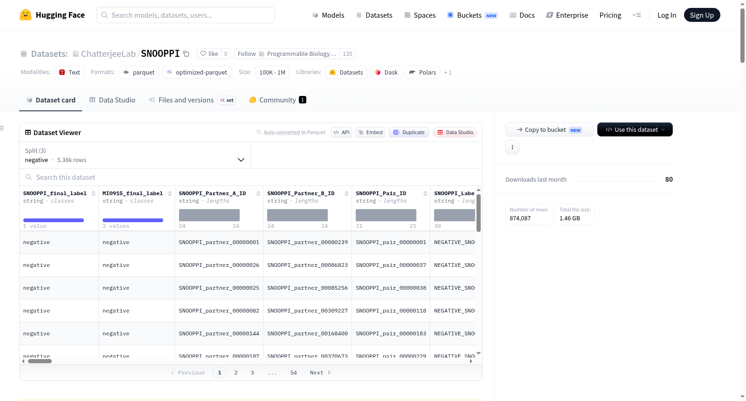The image size is (746, 401).
Task: Expand the Split selector dropdown
Action: point(135,155)
